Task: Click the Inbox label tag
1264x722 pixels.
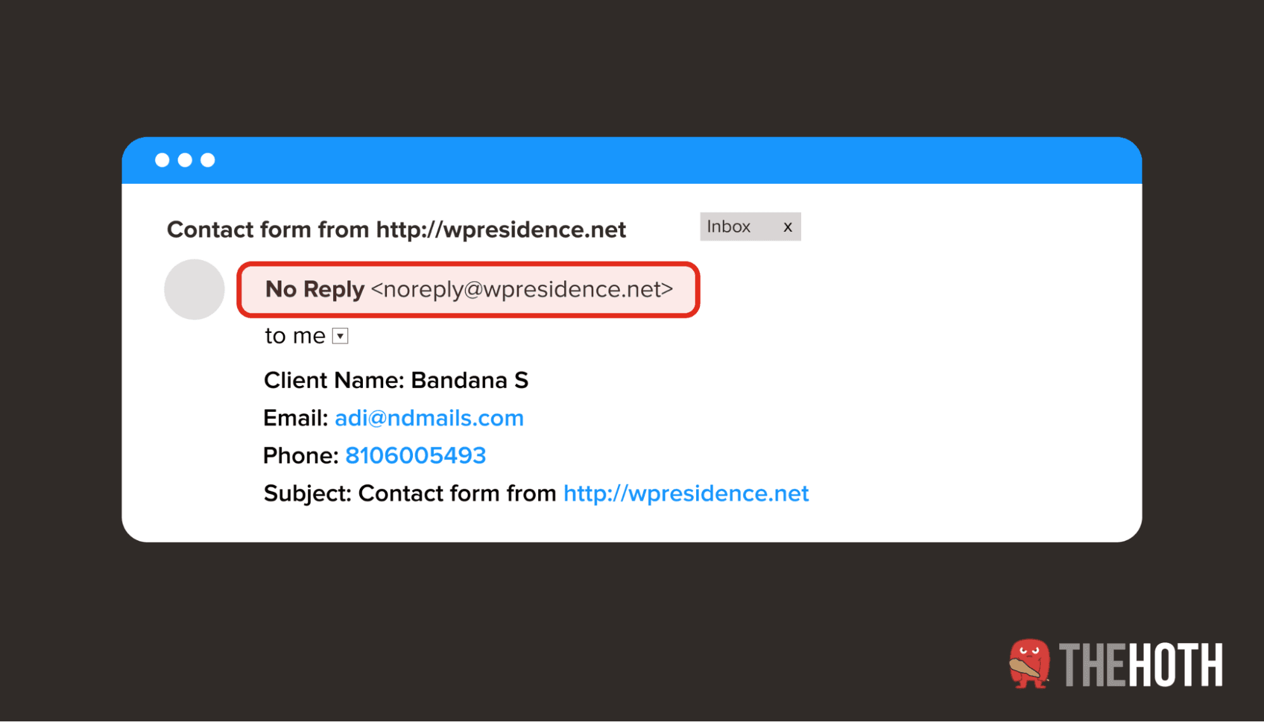Action: click(729, 227)
